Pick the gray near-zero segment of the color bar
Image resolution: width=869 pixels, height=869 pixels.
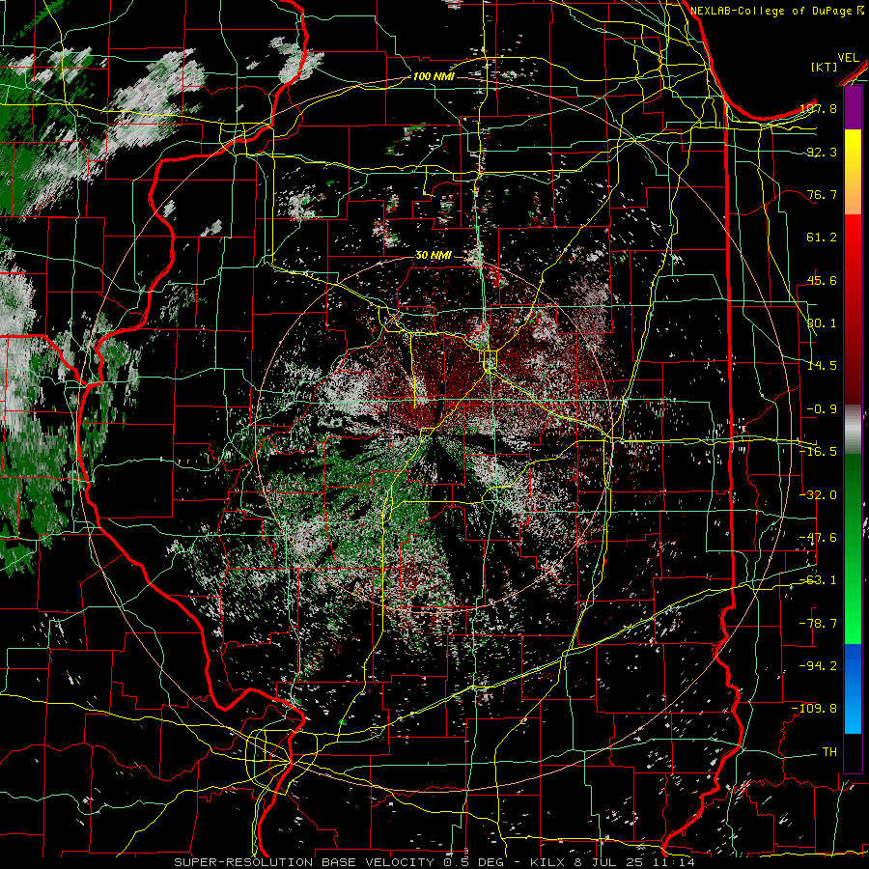coord(853,430)
